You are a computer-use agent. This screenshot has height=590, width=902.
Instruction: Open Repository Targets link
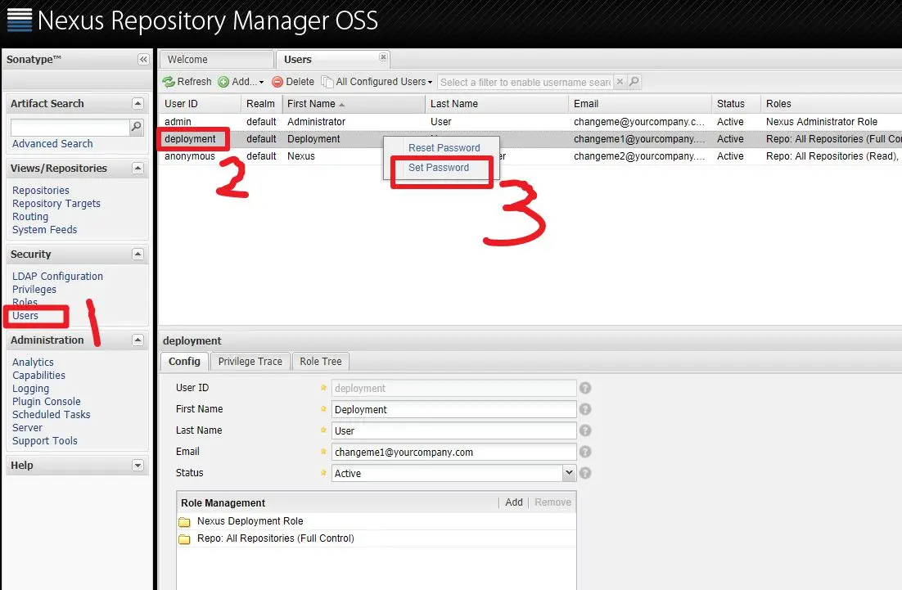tap(56, 204)
